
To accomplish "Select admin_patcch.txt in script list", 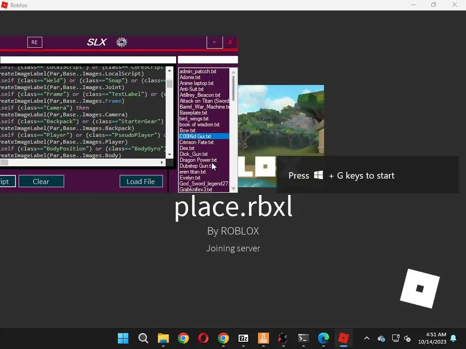I will (198, 71).
